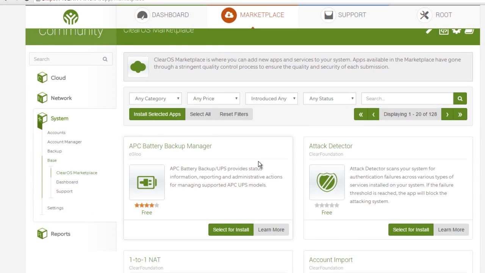This screenshot has width=485, height=273.
Task: Open the Dashboard gauge icon
Action: [142, 15]
